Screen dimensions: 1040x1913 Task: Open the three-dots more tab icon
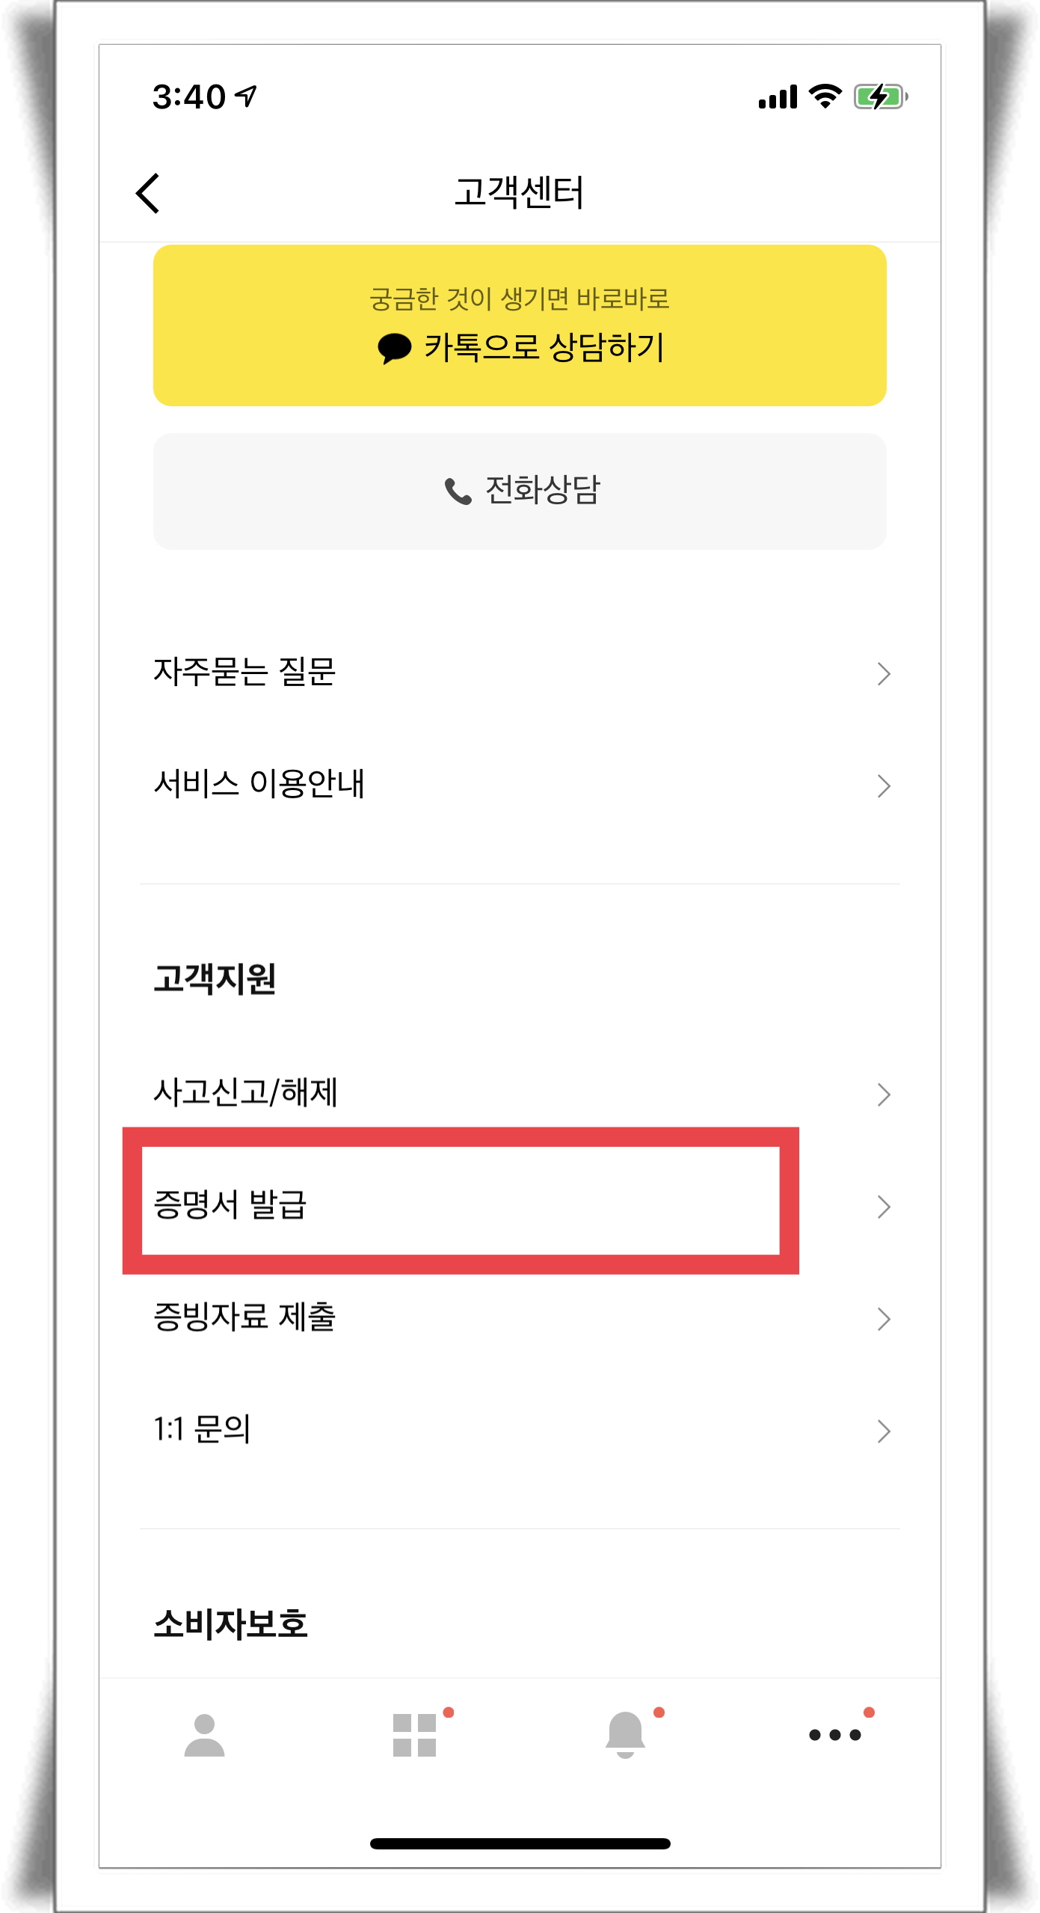(835, 1735)
